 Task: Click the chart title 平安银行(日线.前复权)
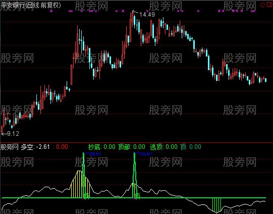(x=31, y=6)
